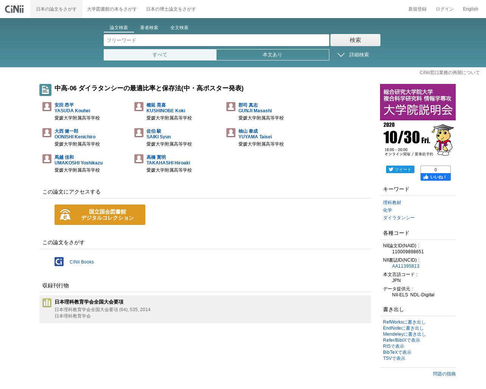Open author 佐伯 駿 SAIKI Syun link
This screenshot has height=389, width=486.
pyautogui.click(x=159, y=134)
